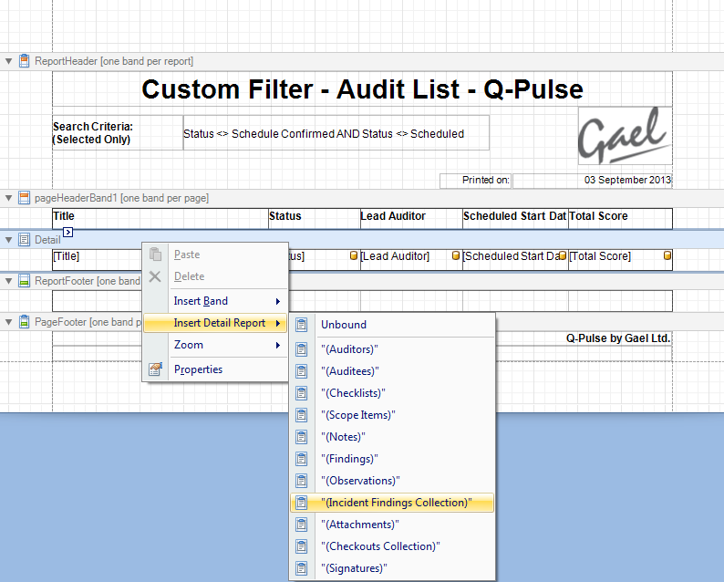Select Unbound detail report option
Image resolution: width=724 pixels, height=582 pixels.
[x=392, y=325]
